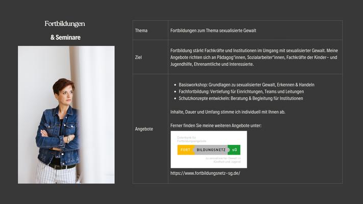Viewport: 363px width, 204px height.
Task: Click the Inhalte, Dauer und Umfang sentence
Action: point(228,112)
